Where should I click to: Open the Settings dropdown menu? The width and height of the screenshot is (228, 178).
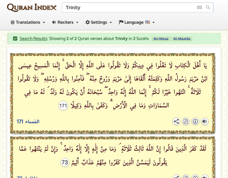[99, 22]
